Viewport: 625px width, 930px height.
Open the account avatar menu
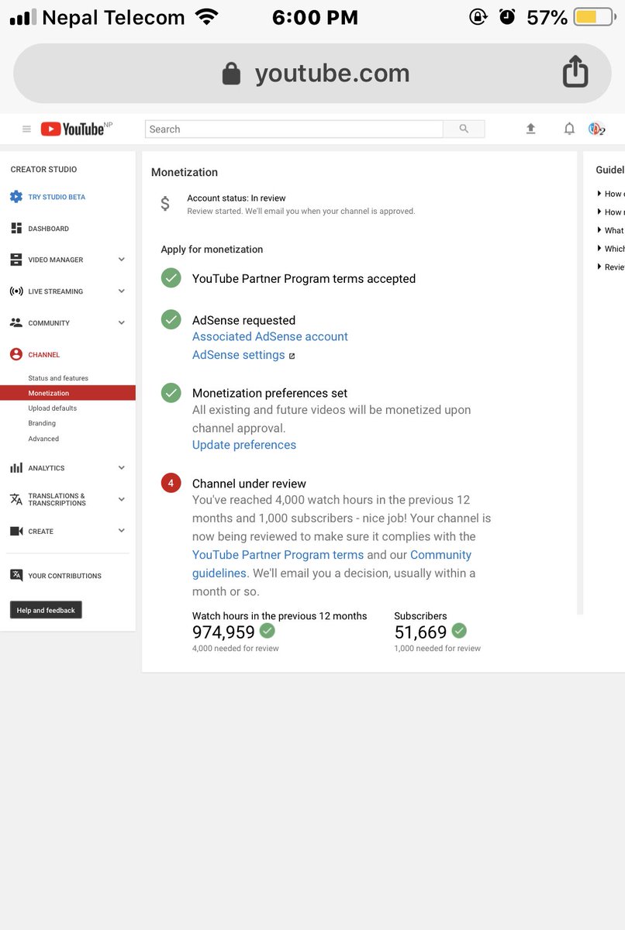(596, 129)
